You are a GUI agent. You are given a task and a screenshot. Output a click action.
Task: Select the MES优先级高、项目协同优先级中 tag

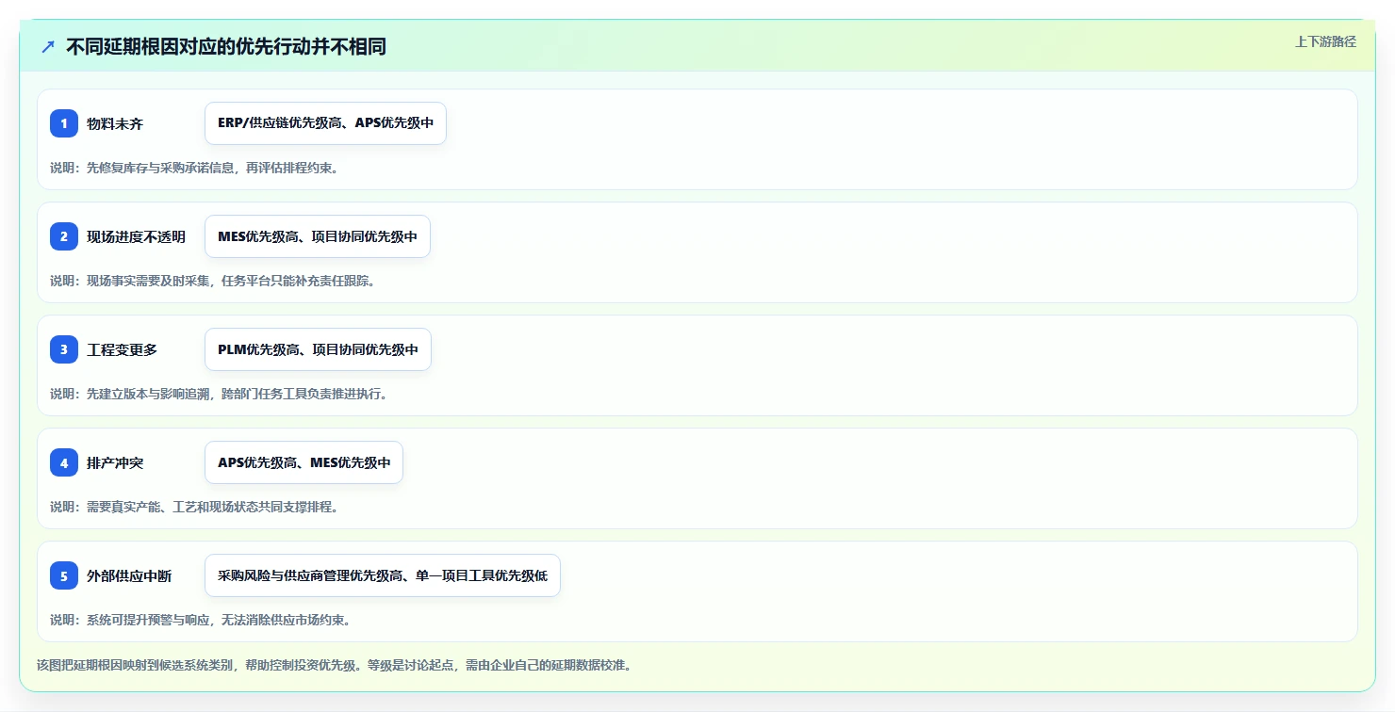(x=318, y=236)
